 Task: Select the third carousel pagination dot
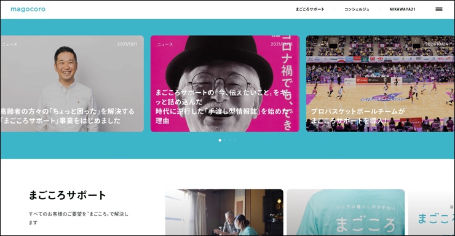point(230,140)
